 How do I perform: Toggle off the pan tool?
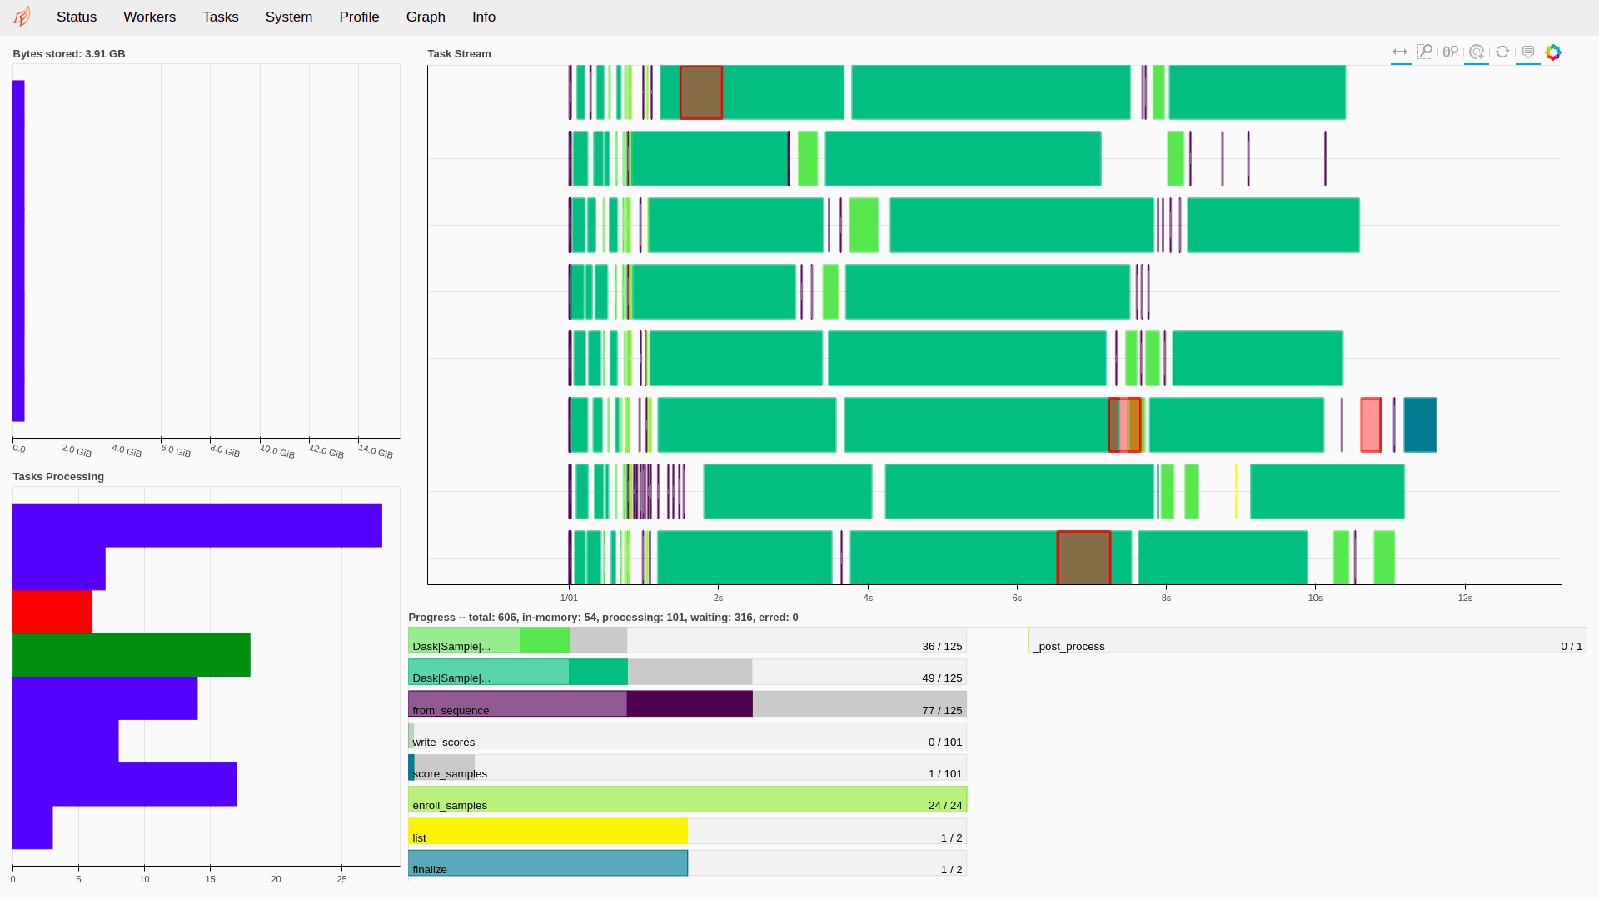tap(1401, 52)
